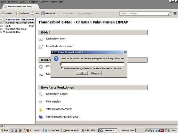Viewport: 178px width, 133px height.
Task: Expand the Isch IMAP account
Action: [x=1, y=26]
